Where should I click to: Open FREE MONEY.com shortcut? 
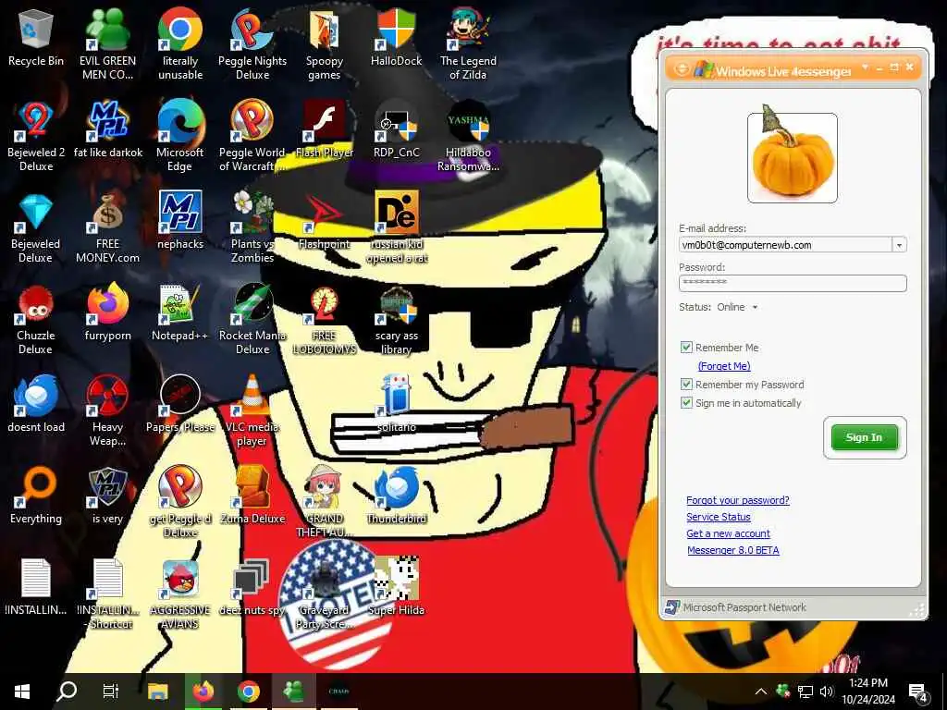107,227
